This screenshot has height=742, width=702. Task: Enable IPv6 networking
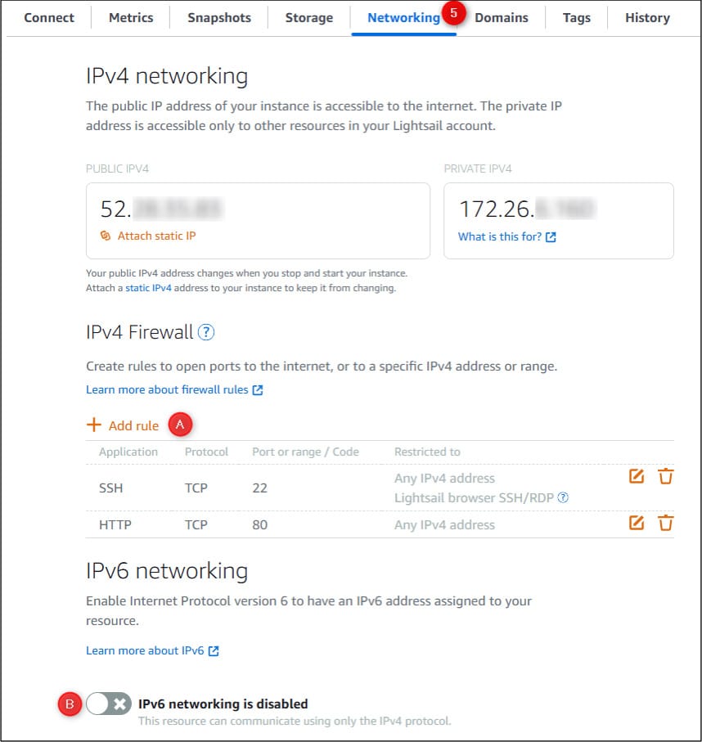(x=107, y=704)
